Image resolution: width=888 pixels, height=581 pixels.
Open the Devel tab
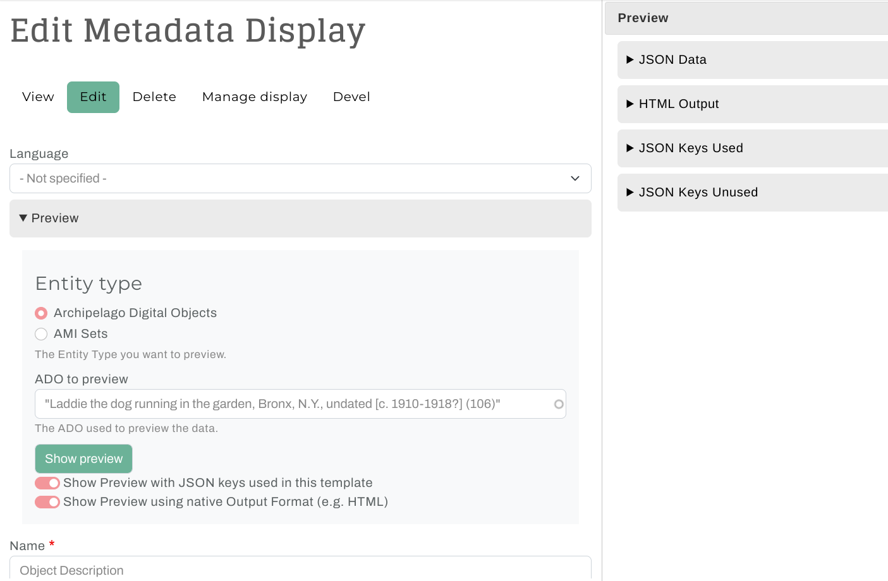pos(351,97)
